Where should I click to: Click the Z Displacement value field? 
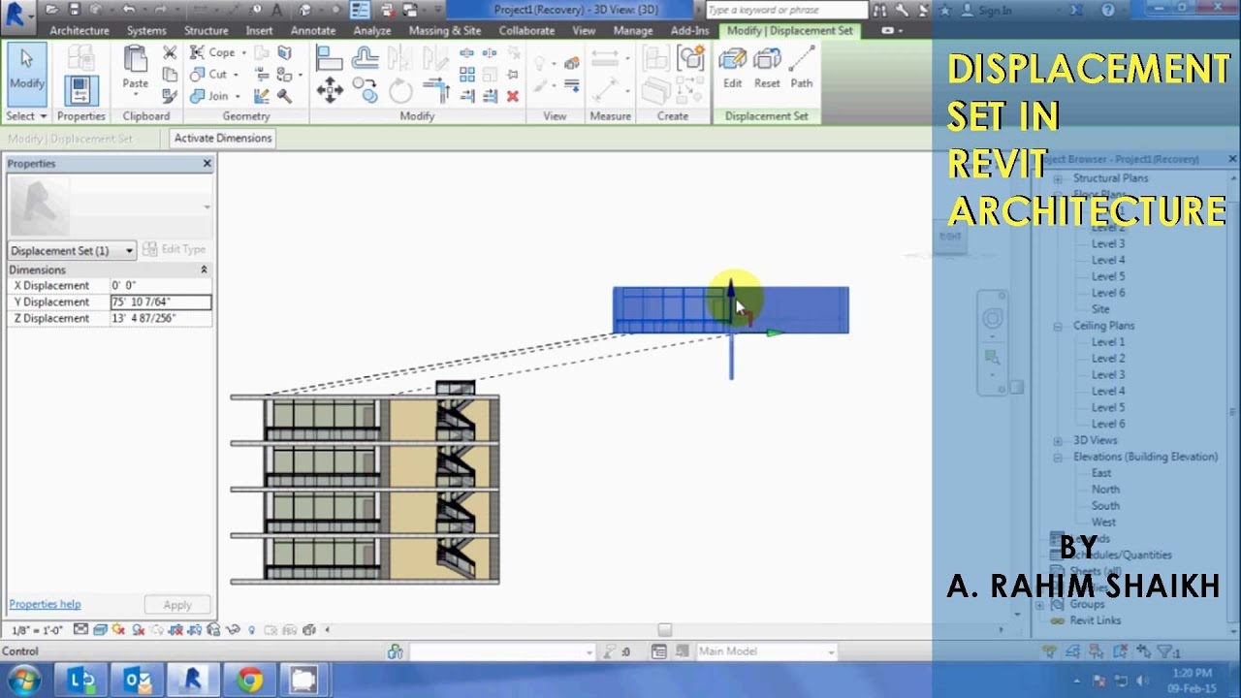[x=160, y=319]
